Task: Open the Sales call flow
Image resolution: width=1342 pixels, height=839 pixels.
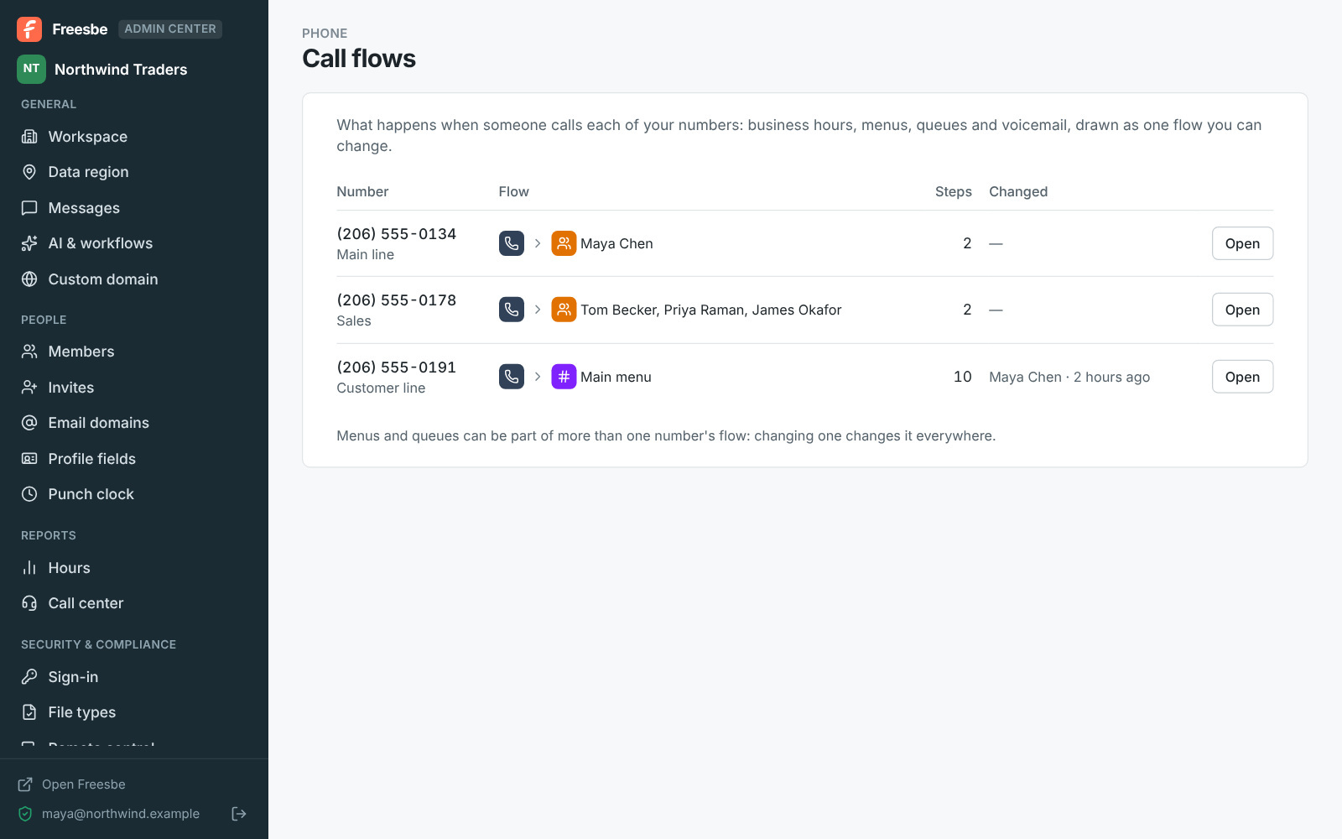Action: 1242,310
